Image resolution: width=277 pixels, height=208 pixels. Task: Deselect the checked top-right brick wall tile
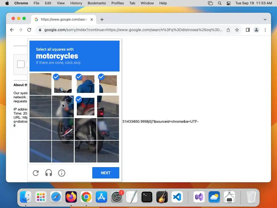click(x=108, y=84)
